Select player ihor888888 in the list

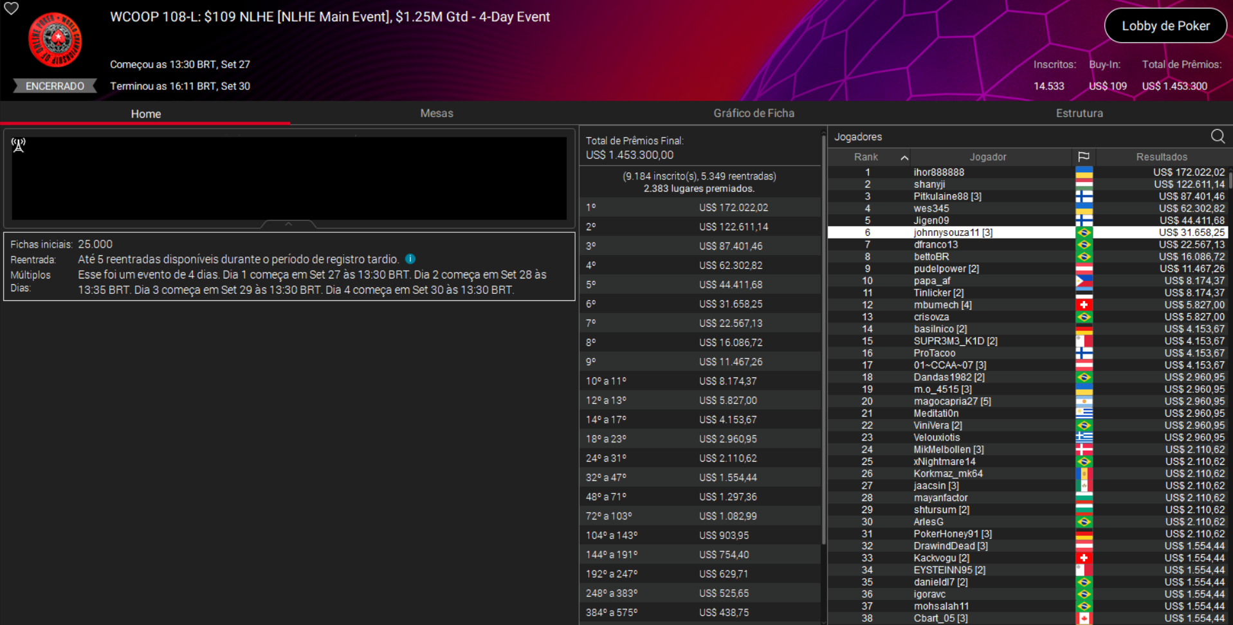[x=1027, y=172]
